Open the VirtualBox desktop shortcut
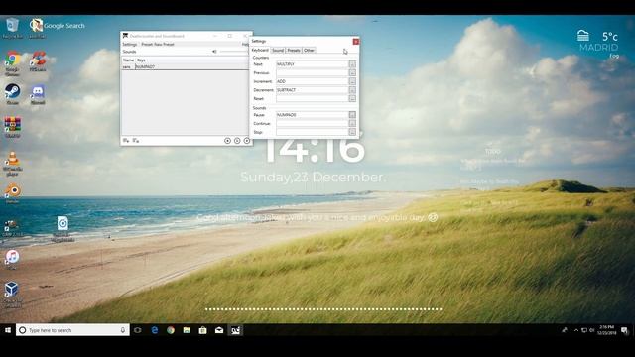 [x=12, y=294]
